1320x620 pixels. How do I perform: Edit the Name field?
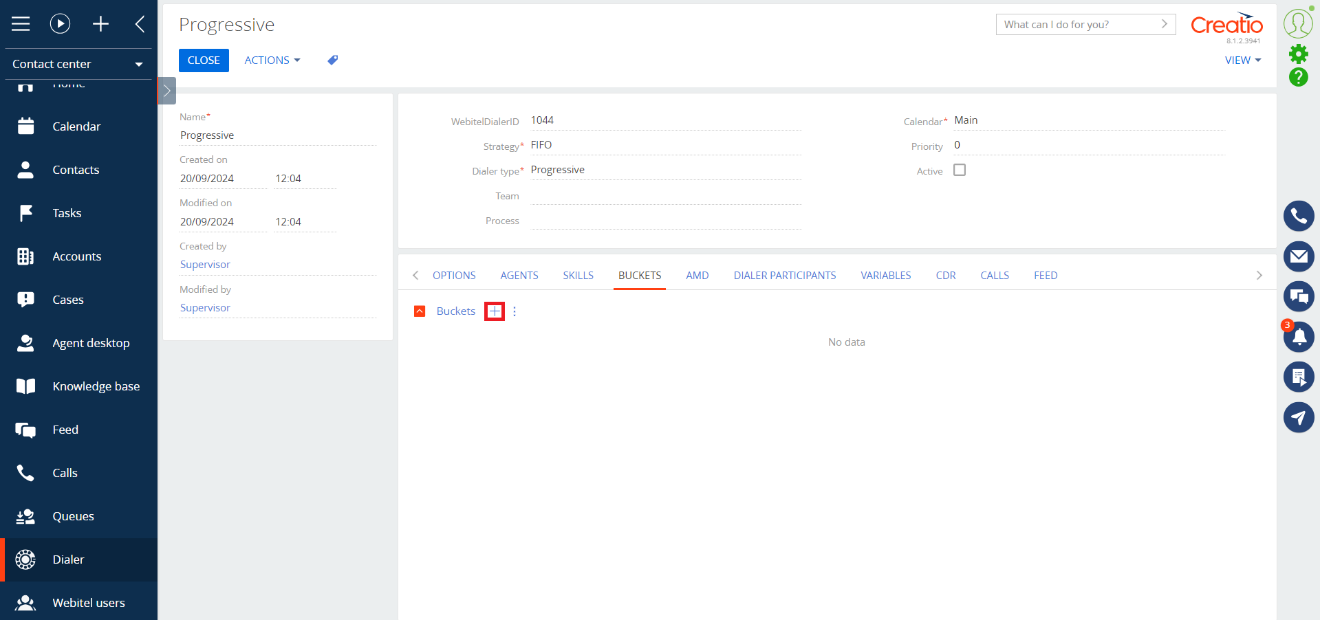point(278,135)
